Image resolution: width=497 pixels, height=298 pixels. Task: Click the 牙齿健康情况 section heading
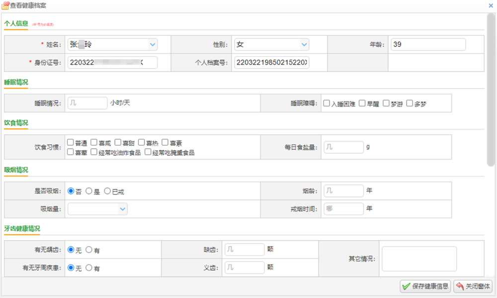point(22,228)
